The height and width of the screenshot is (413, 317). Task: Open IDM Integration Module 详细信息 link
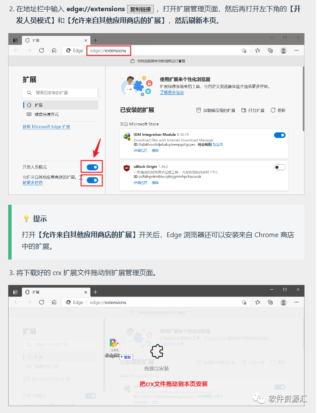140,150
